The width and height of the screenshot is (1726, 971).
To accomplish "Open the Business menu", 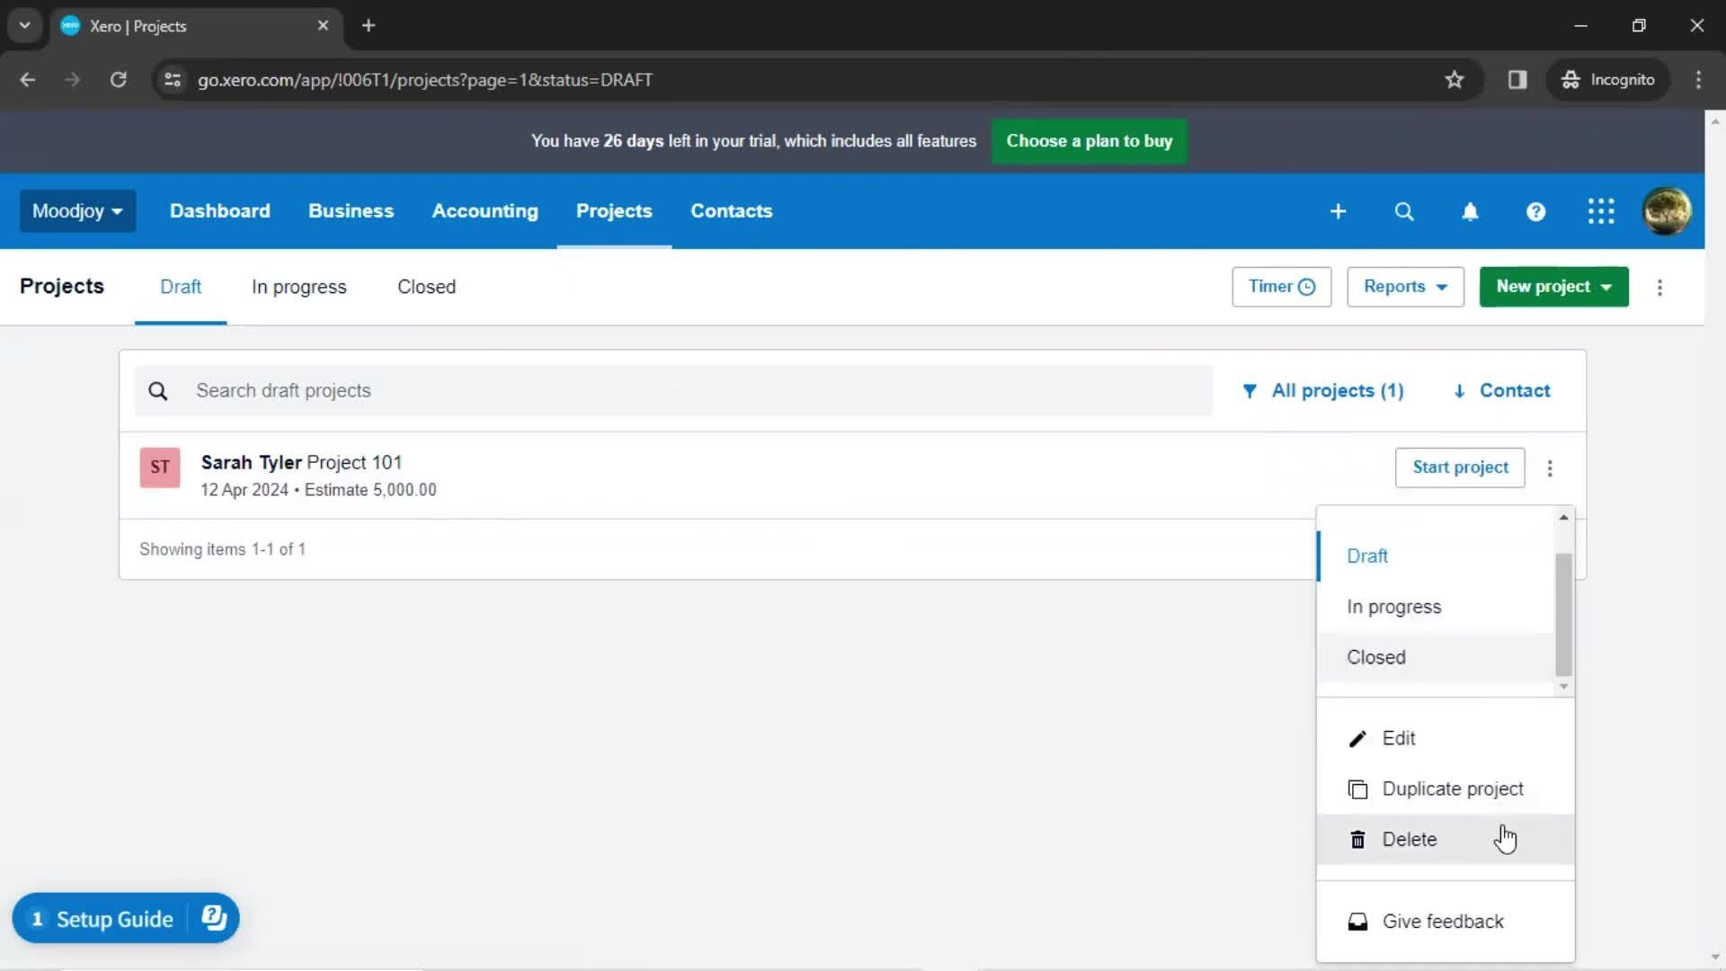I will click(x=351, y=211).
